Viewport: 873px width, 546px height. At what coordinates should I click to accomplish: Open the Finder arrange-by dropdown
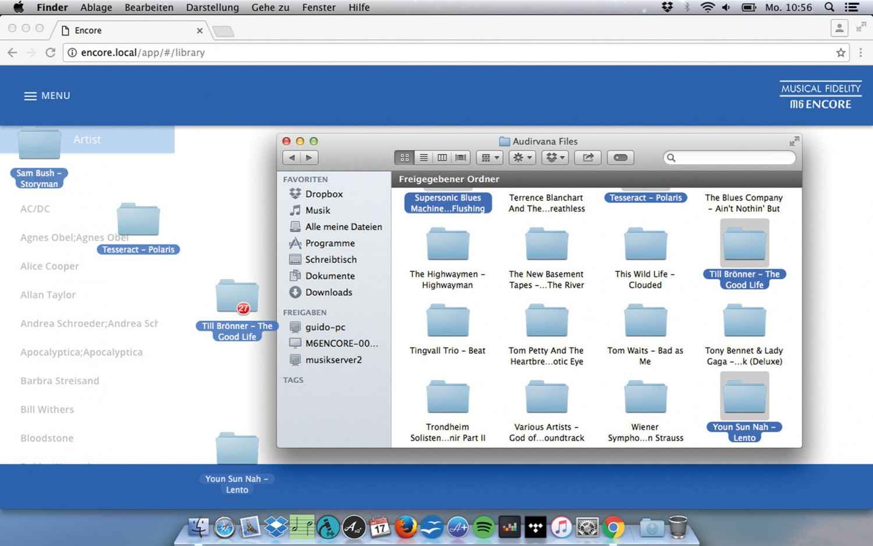coord(489,157)
